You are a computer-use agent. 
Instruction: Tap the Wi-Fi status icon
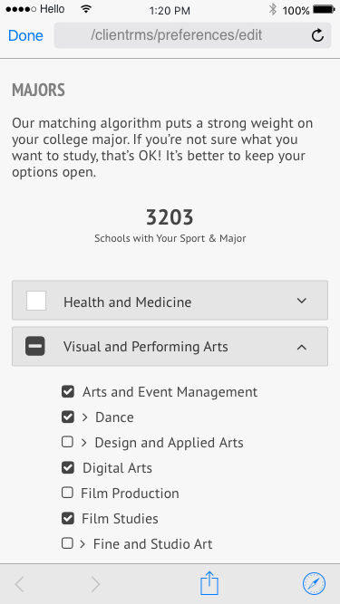[x=86, y=9]
